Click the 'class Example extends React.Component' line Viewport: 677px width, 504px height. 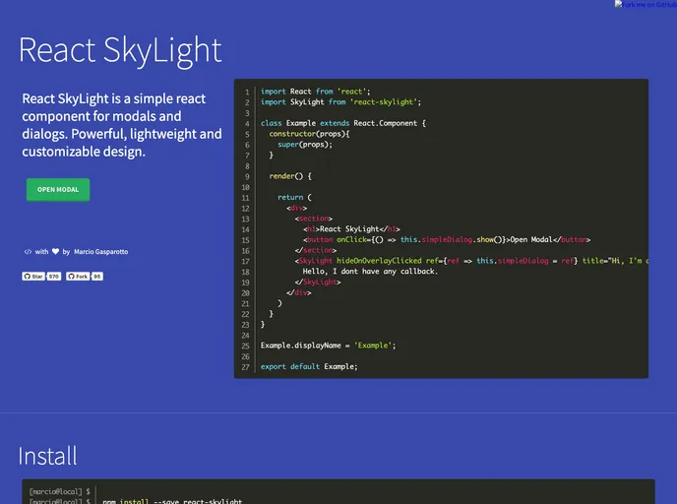tap(343, 123)
